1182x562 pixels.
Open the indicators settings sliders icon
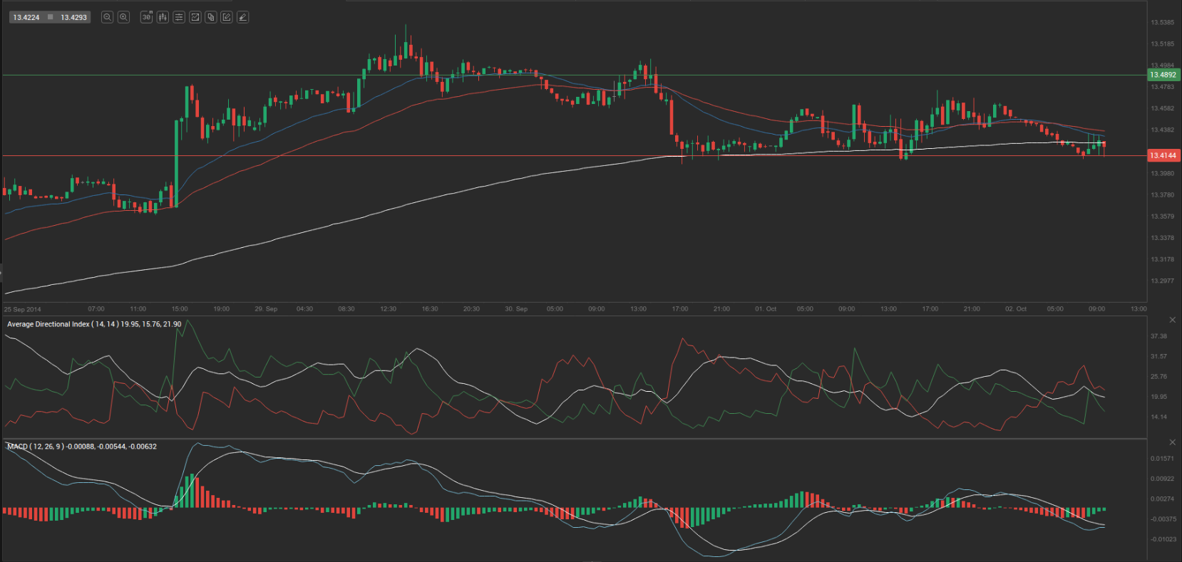[x=179, y=17]
